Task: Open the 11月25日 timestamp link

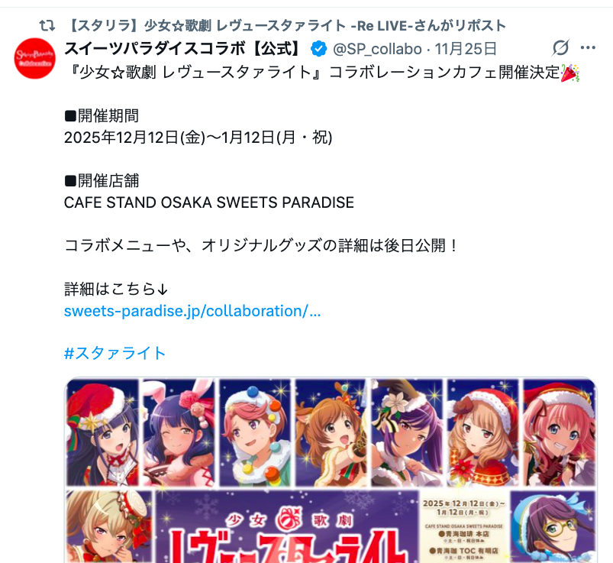Action: click(466, 50)
